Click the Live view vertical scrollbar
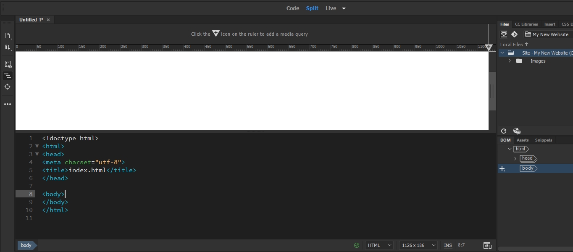Viewport: 573px width, 252px height. pos(492,91)
